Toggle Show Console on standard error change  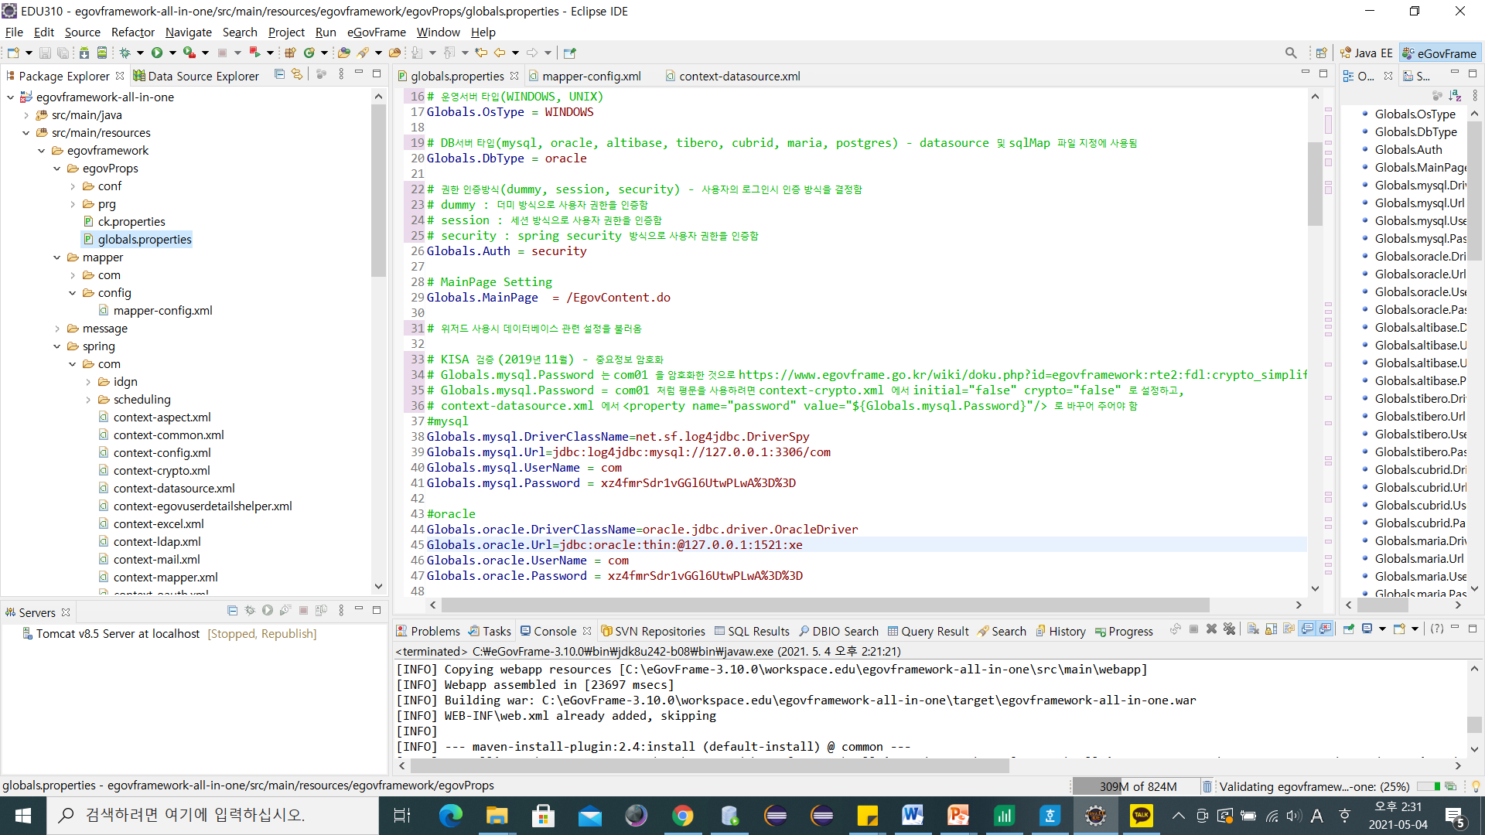pyautogui.click(x=1326, y=629)
